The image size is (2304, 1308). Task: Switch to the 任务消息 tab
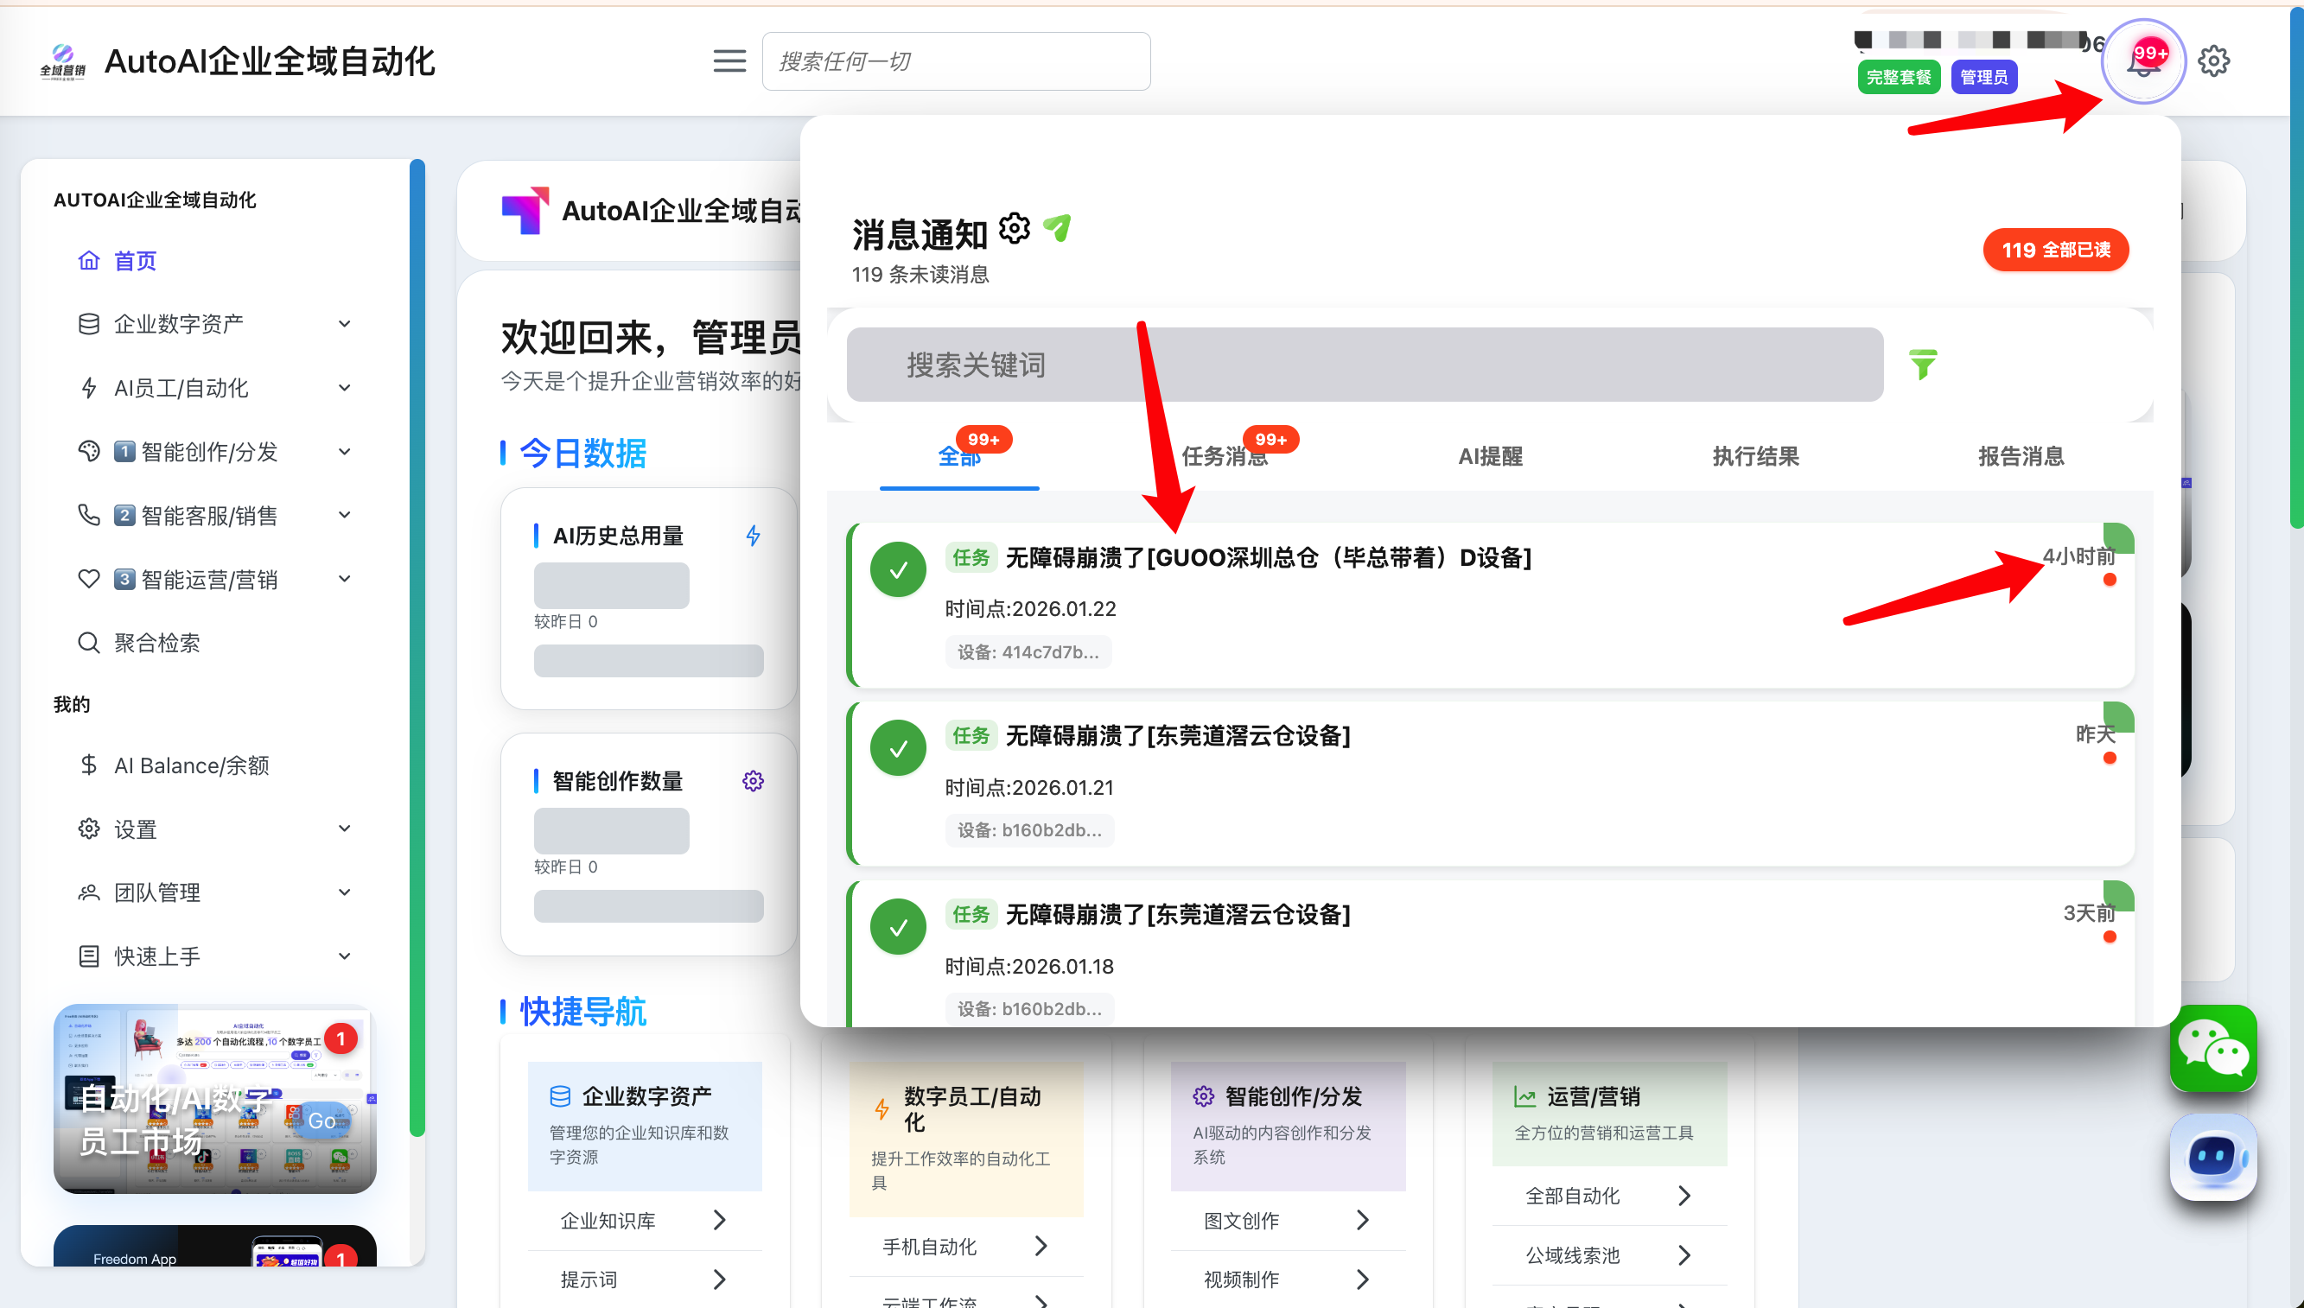pos(1224,456)
